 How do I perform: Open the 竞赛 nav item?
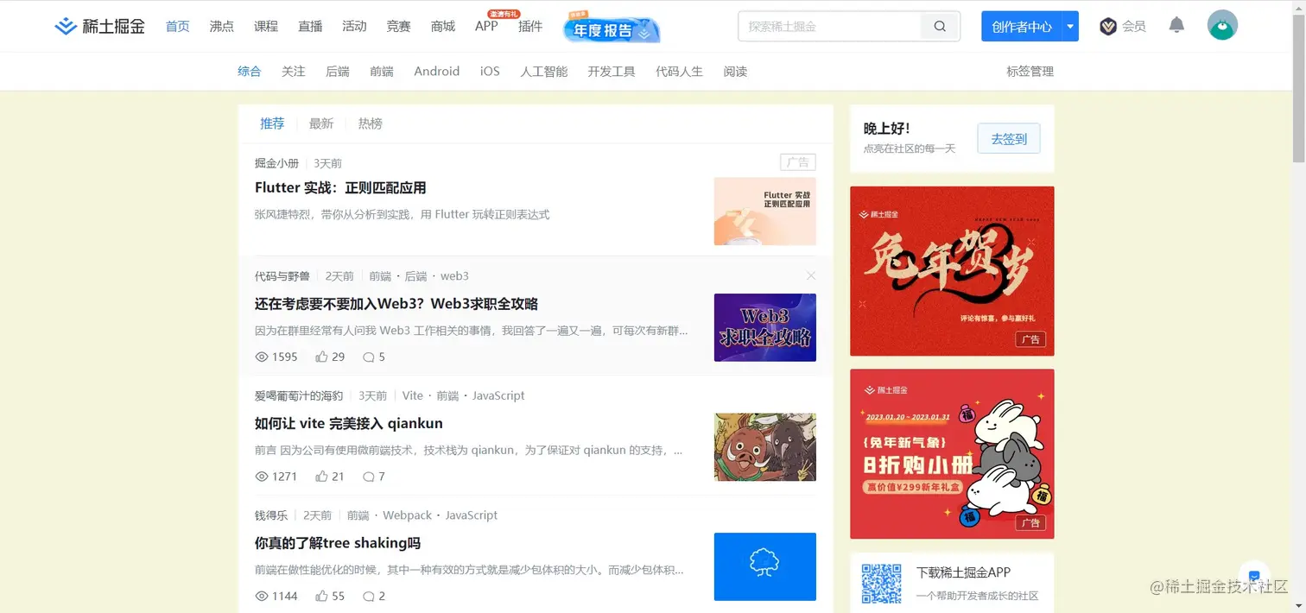pos(399,26)
